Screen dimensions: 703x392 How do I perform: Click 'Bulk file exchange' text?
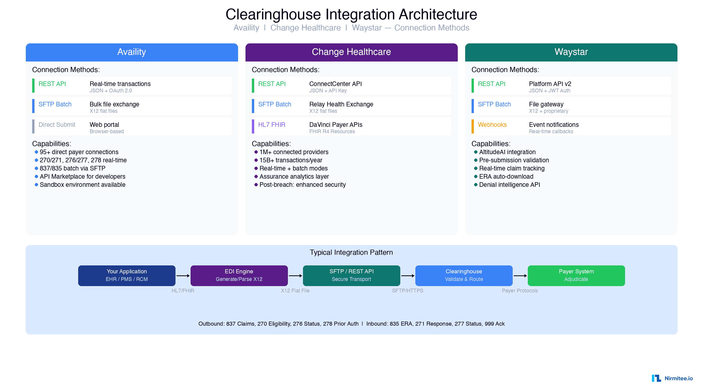(114, 104)
